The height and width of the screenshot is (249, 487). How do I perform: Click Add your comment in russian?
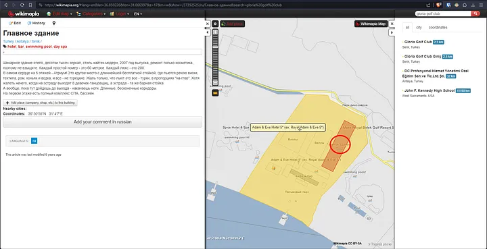pos(103,122)
